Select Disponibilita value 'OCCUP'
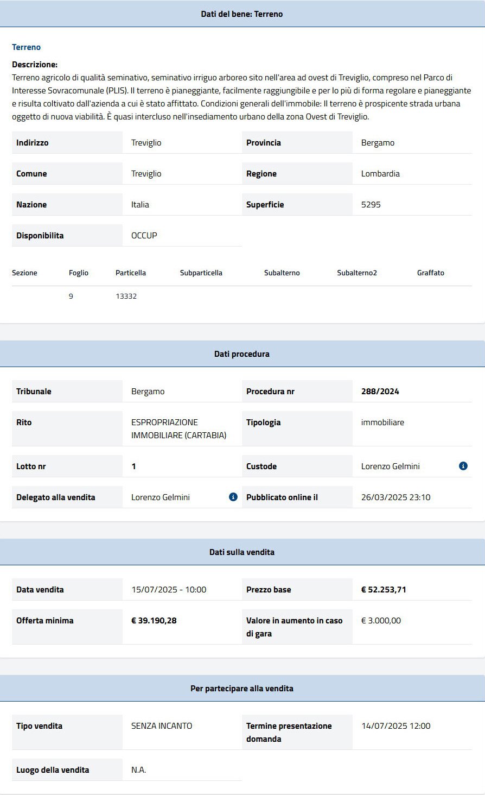This screenshot has width=485, height=795. tap(144, 236)
